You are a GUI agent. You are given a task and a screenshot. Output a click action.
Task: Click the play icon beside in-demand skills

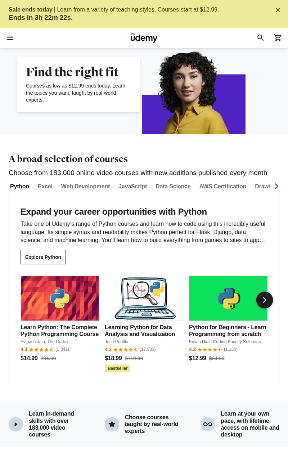(16, 424)
